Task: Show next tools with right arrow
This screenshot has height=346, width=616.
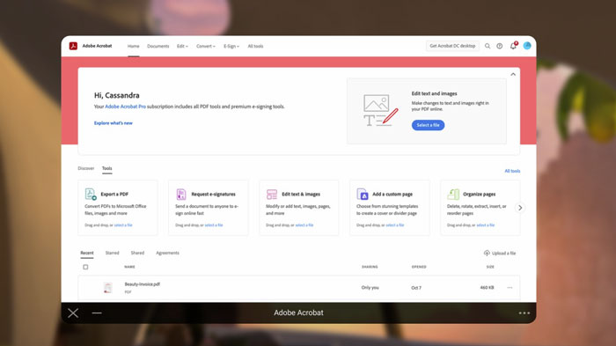Action: click(x=520, y=208)
